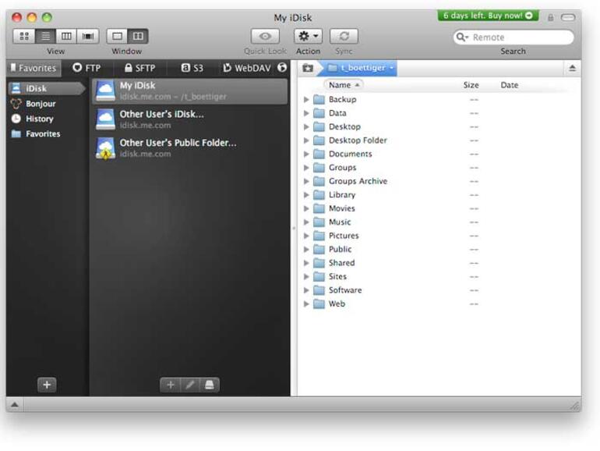The image size is (600, 451).
Task: Expand the Software folder
Action: [306, 290]
